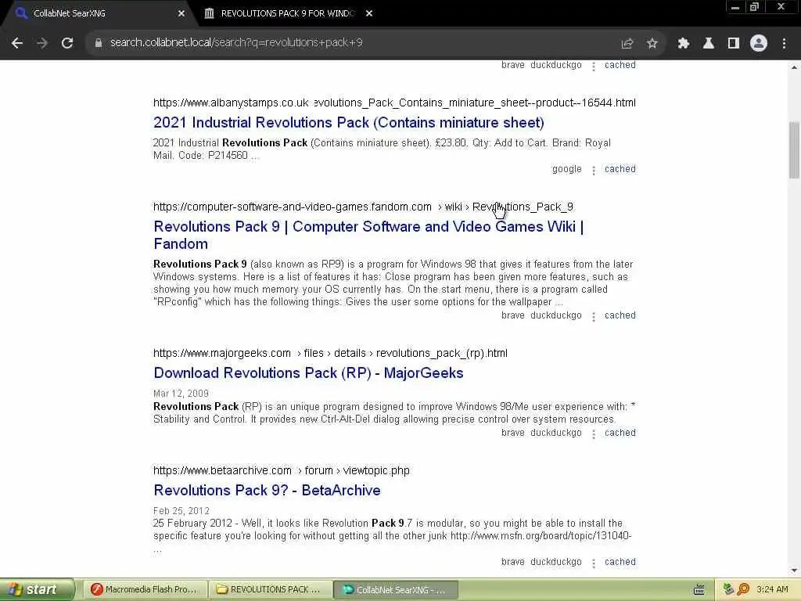This screenshot has width=801, height=601.
Task: Open the extensions puzzle icon
Action: (x=684, y=44)
